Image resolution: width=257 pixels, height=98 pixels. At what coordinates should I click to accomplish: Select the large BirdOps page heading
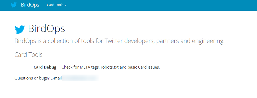(x=47, y=29)
